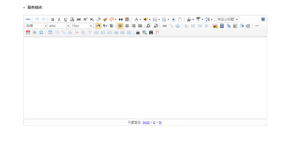Enter fullscreen editor mode
The image size is (295, 148).
[263, 19]
